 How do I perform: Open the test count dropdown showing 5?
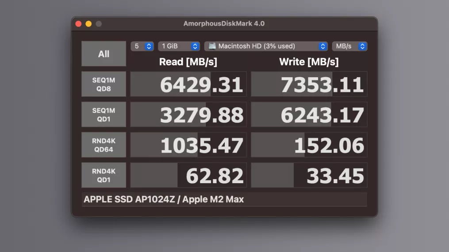tap(142, 46)
